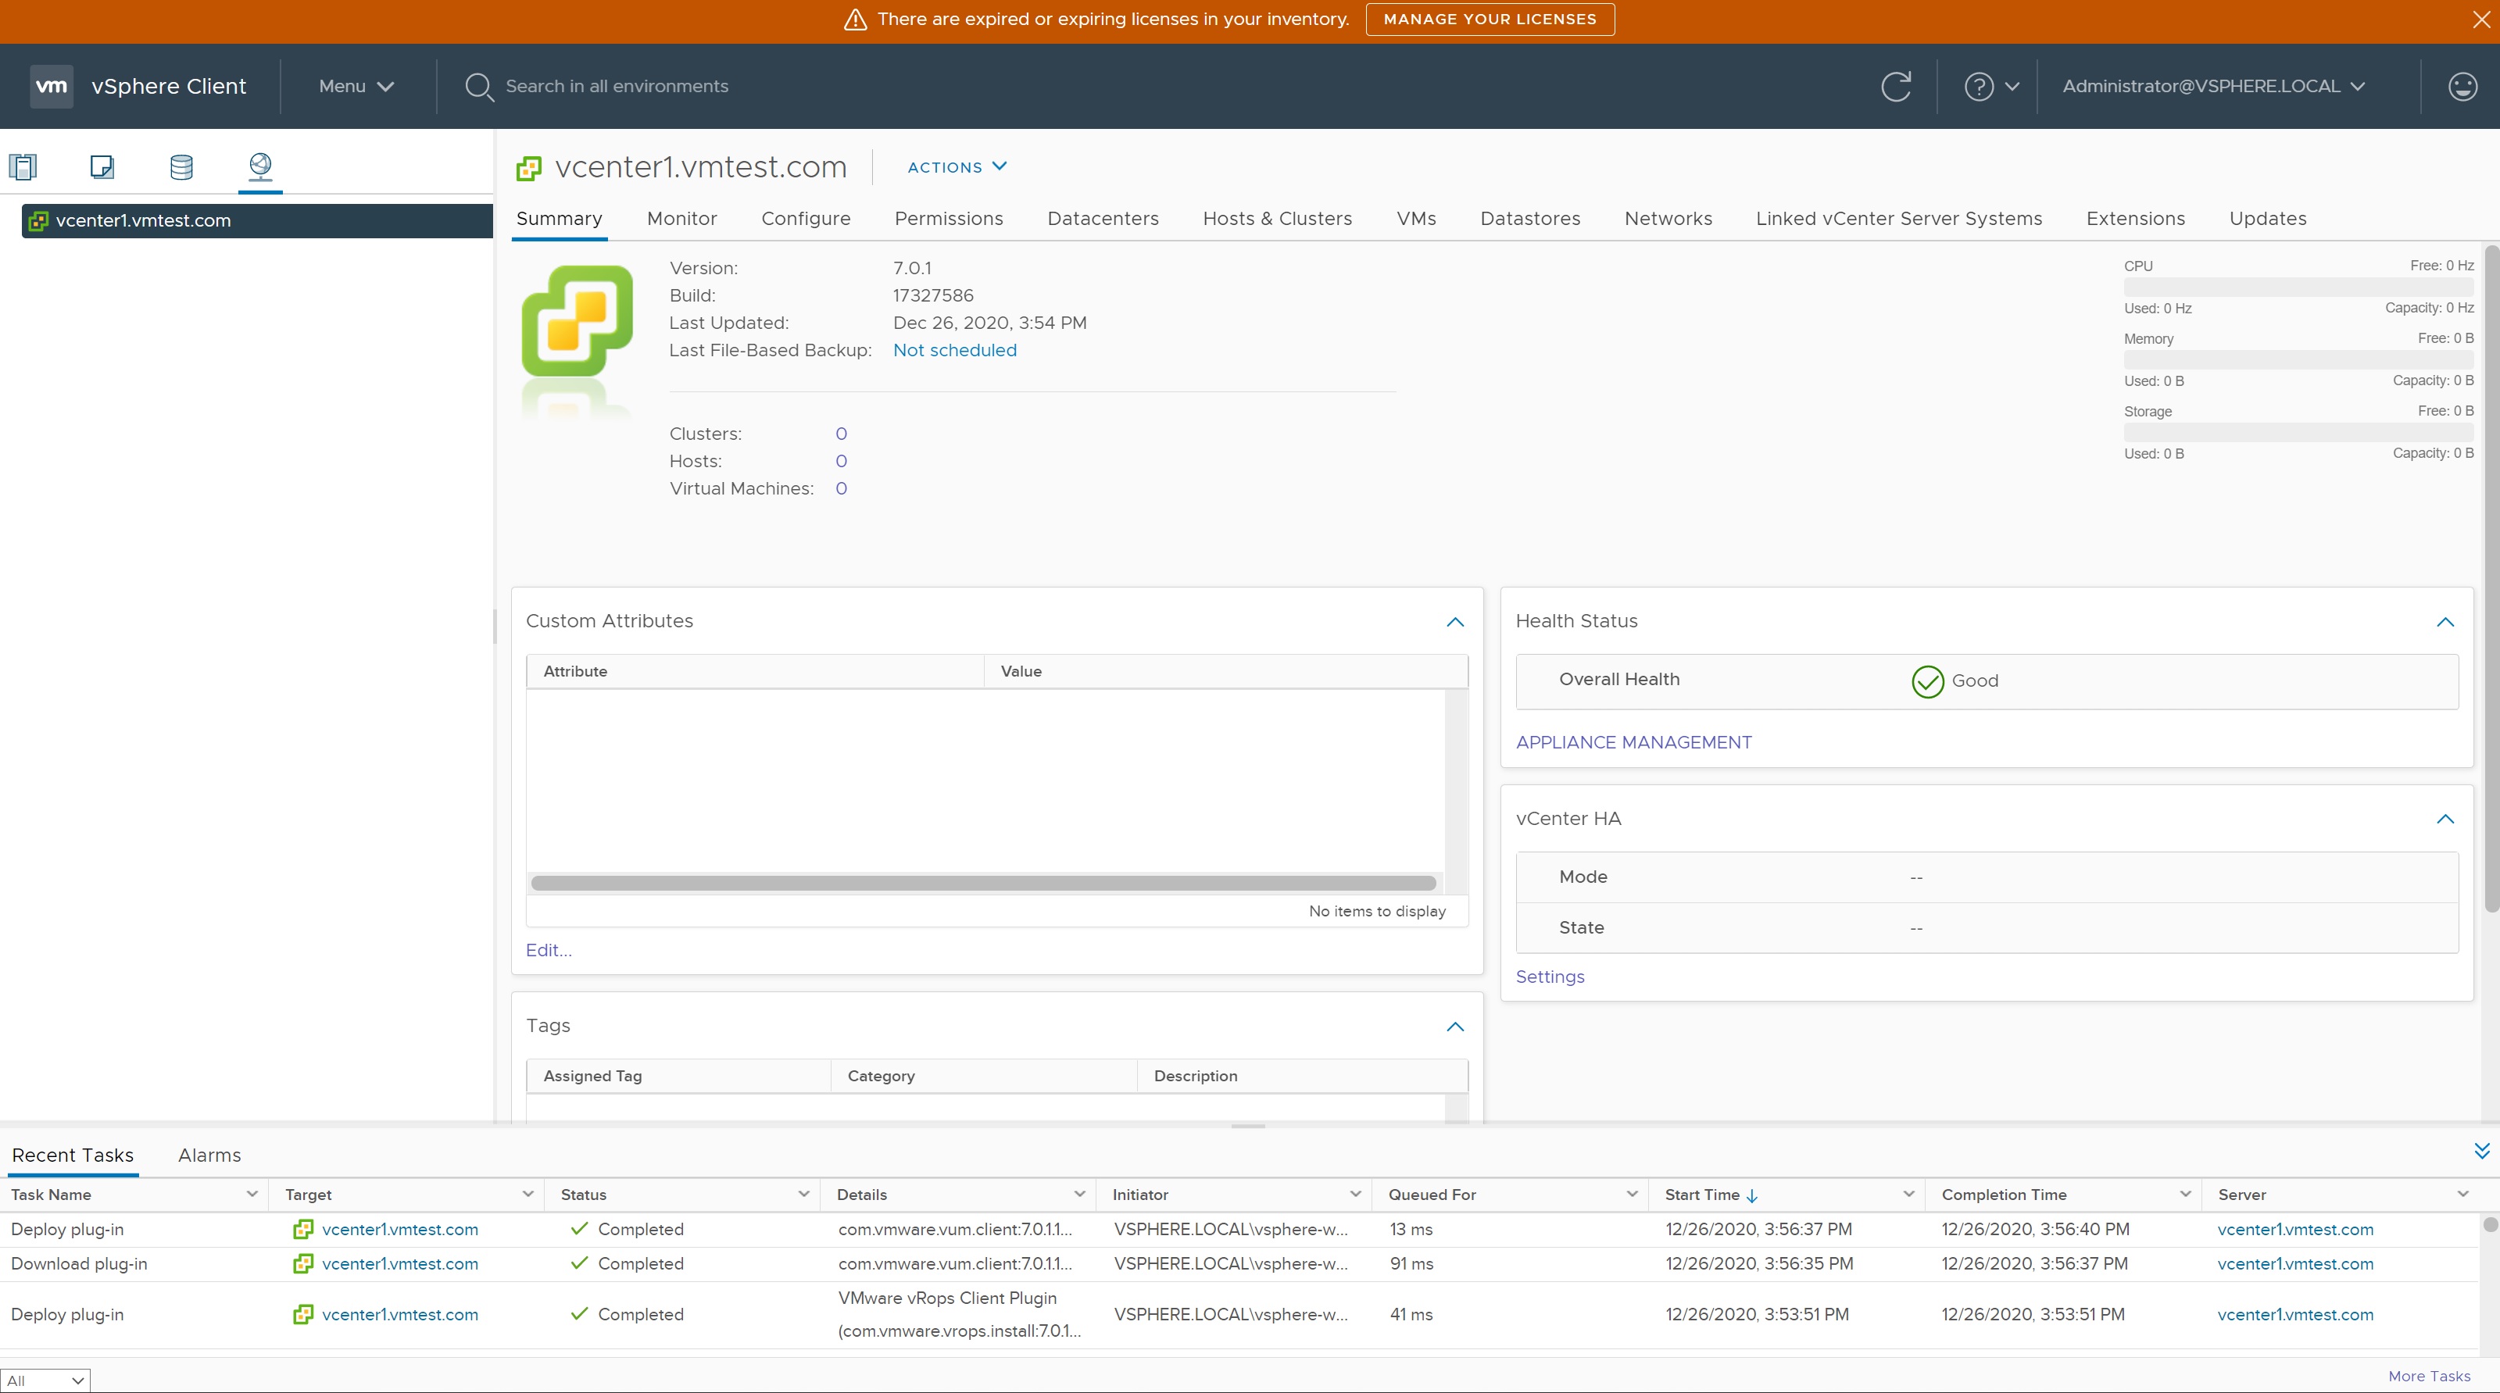
Task: Open the Menu dropdown
Action: (356, 87)
